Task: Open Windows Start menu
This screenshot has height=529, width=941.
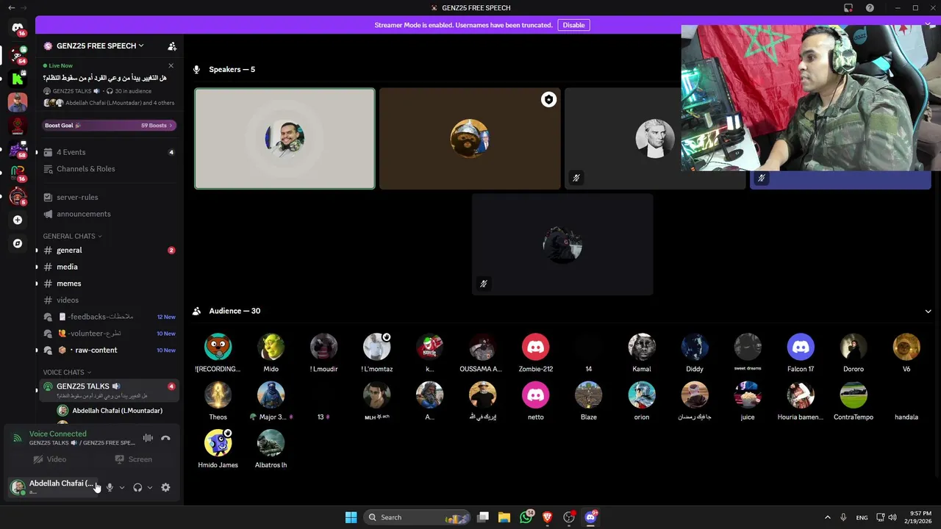Action: [x=351, y=517]
